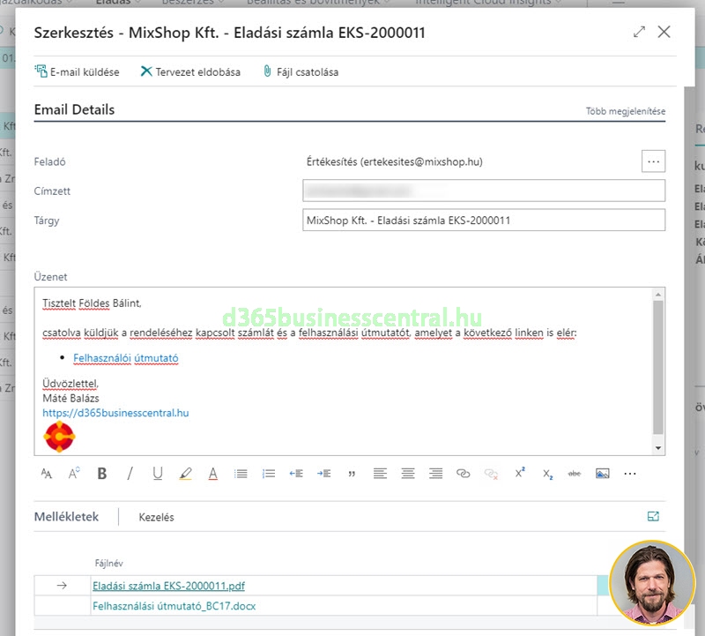Toggle italic formatting in message toolbar

click(130, 474)
